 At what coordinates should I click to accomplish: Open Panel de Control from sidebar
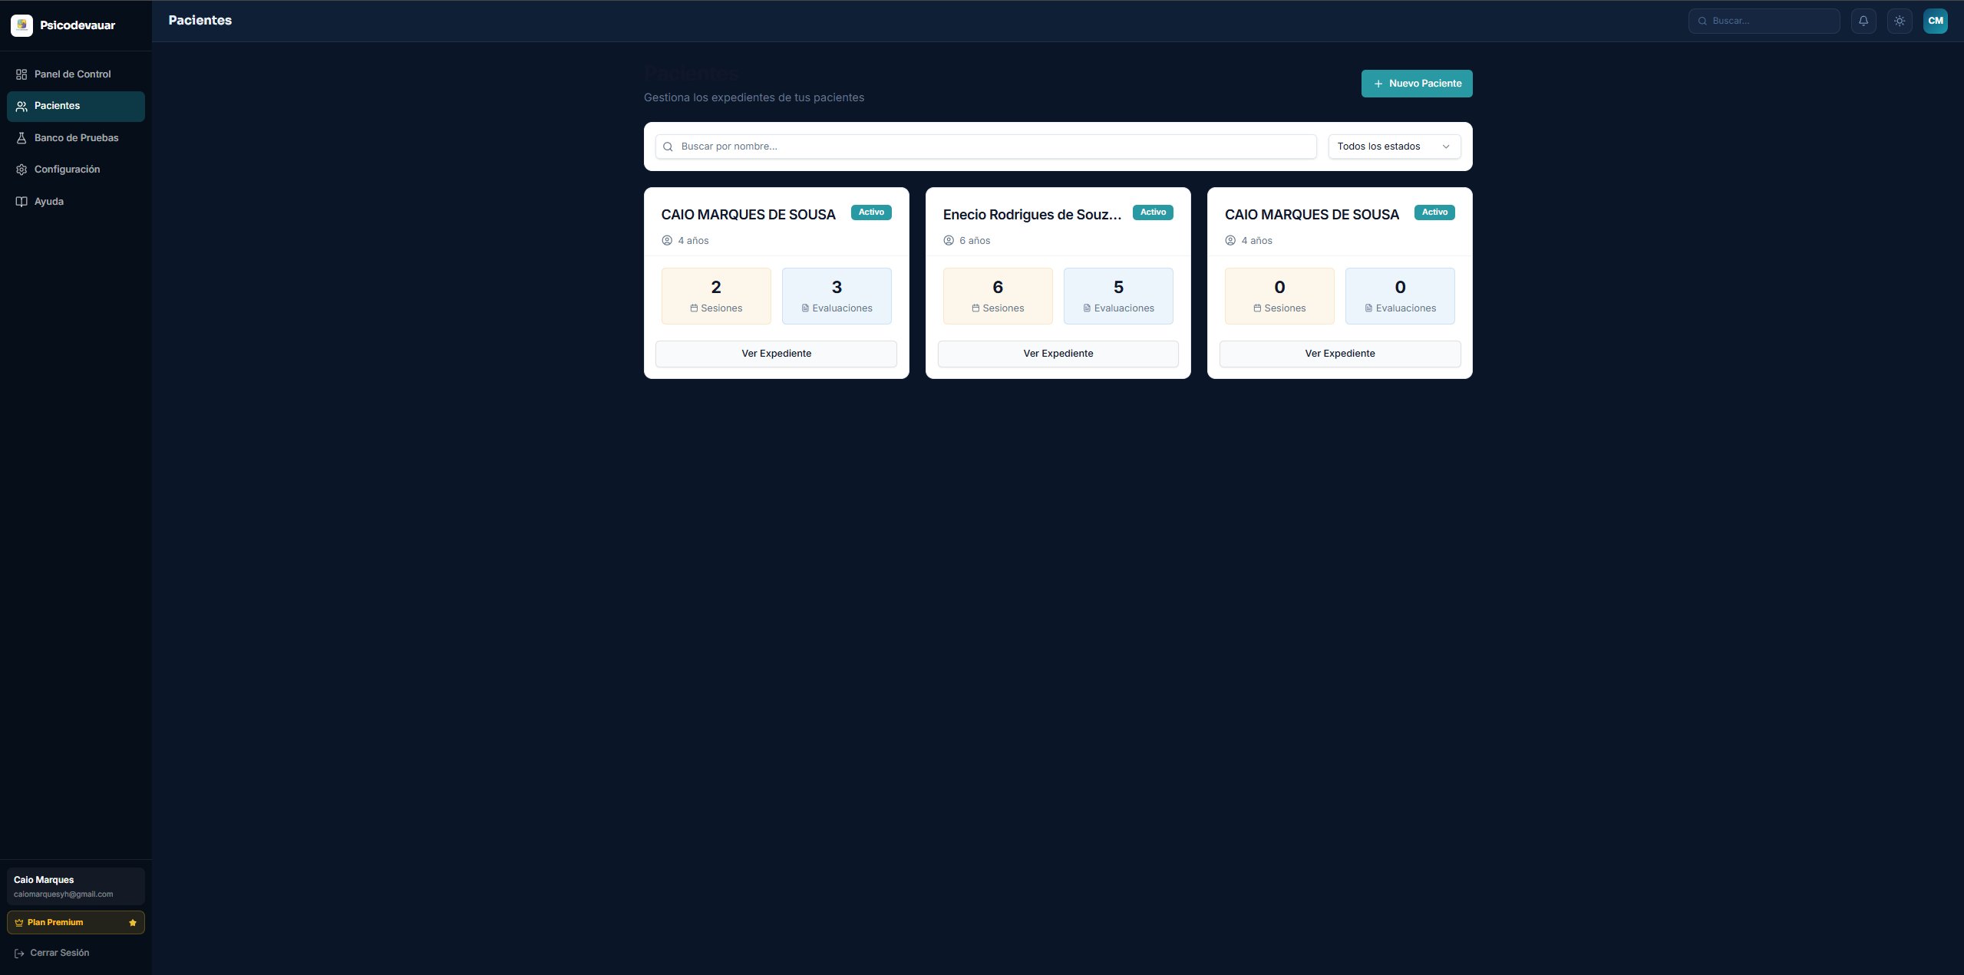pos(75,74)
